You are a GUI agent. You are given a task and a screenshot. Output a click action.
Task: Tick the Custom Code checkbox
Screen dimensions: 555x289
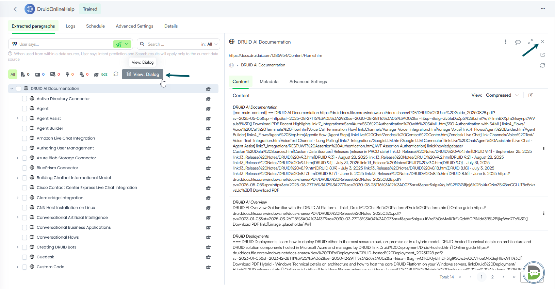[25, 267]
